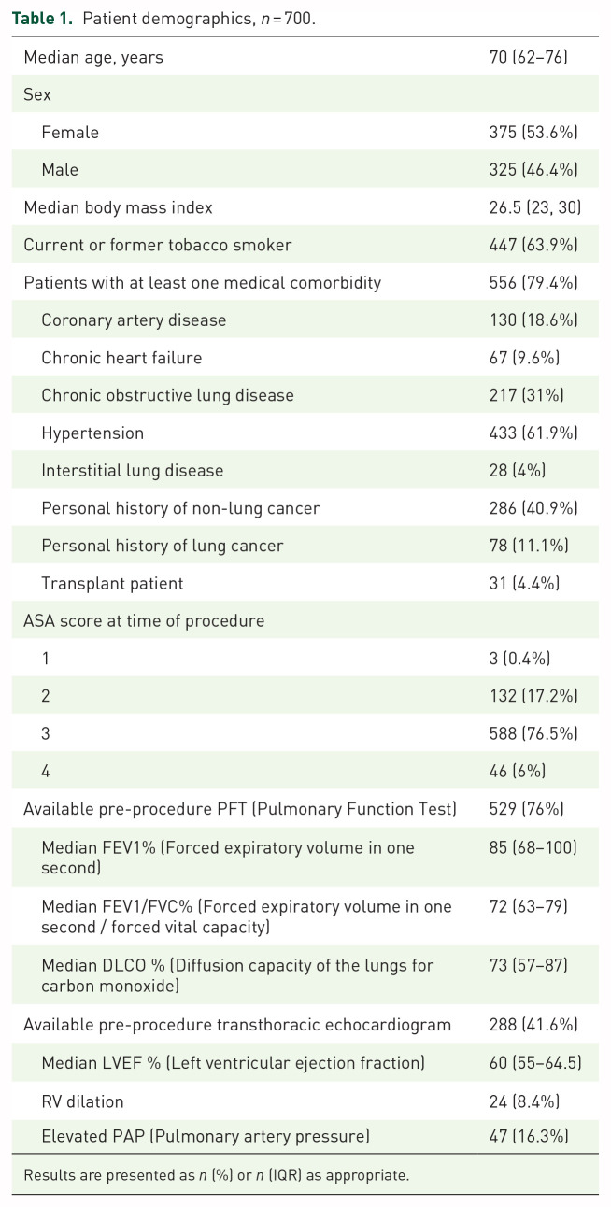Click the "Results are presented as" footnote
Image resolution: width=611 pixels, height=1207 pixels.
click(x=216, y=1174)
